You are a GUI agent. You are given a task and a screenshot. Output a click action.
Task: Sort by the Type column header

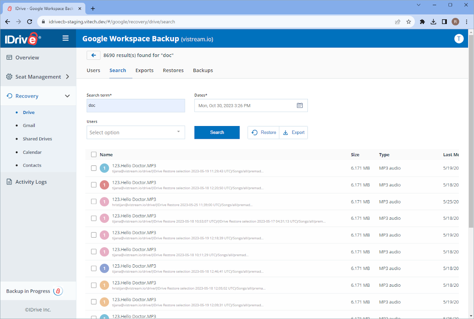(384, 155)
